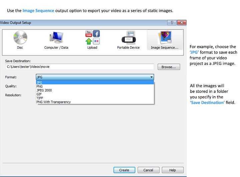Screen dimensions: 240x177
Task: Select the Disc output icon
Action: [20, 40]
